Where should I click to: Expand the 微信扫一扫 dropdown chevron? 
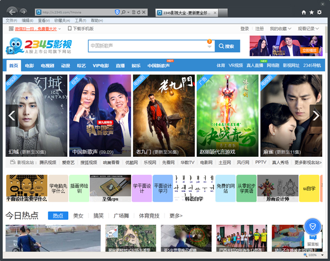pos(59,29)
